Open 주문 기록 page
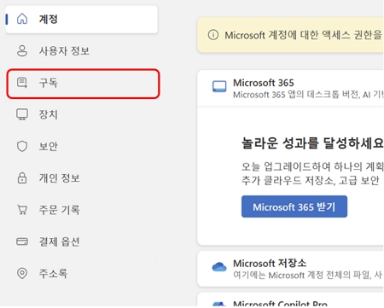 82,210
